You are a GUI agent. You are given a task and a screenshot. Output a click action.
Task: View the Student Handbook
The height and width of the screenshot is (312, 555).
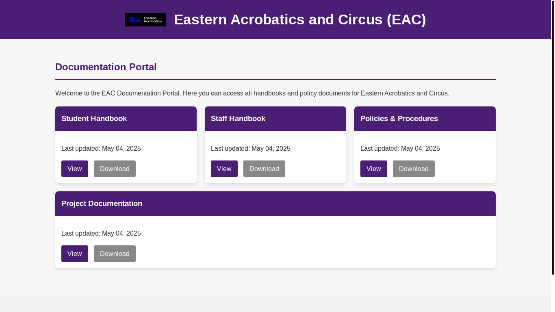pyautogui.click(x=75, y=169)
